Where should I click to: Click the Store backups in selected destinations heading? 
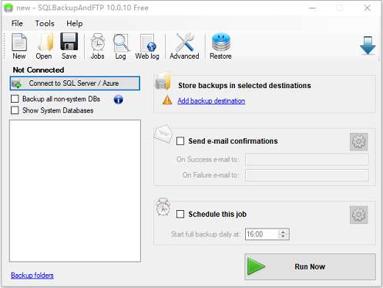coord(244,86)
